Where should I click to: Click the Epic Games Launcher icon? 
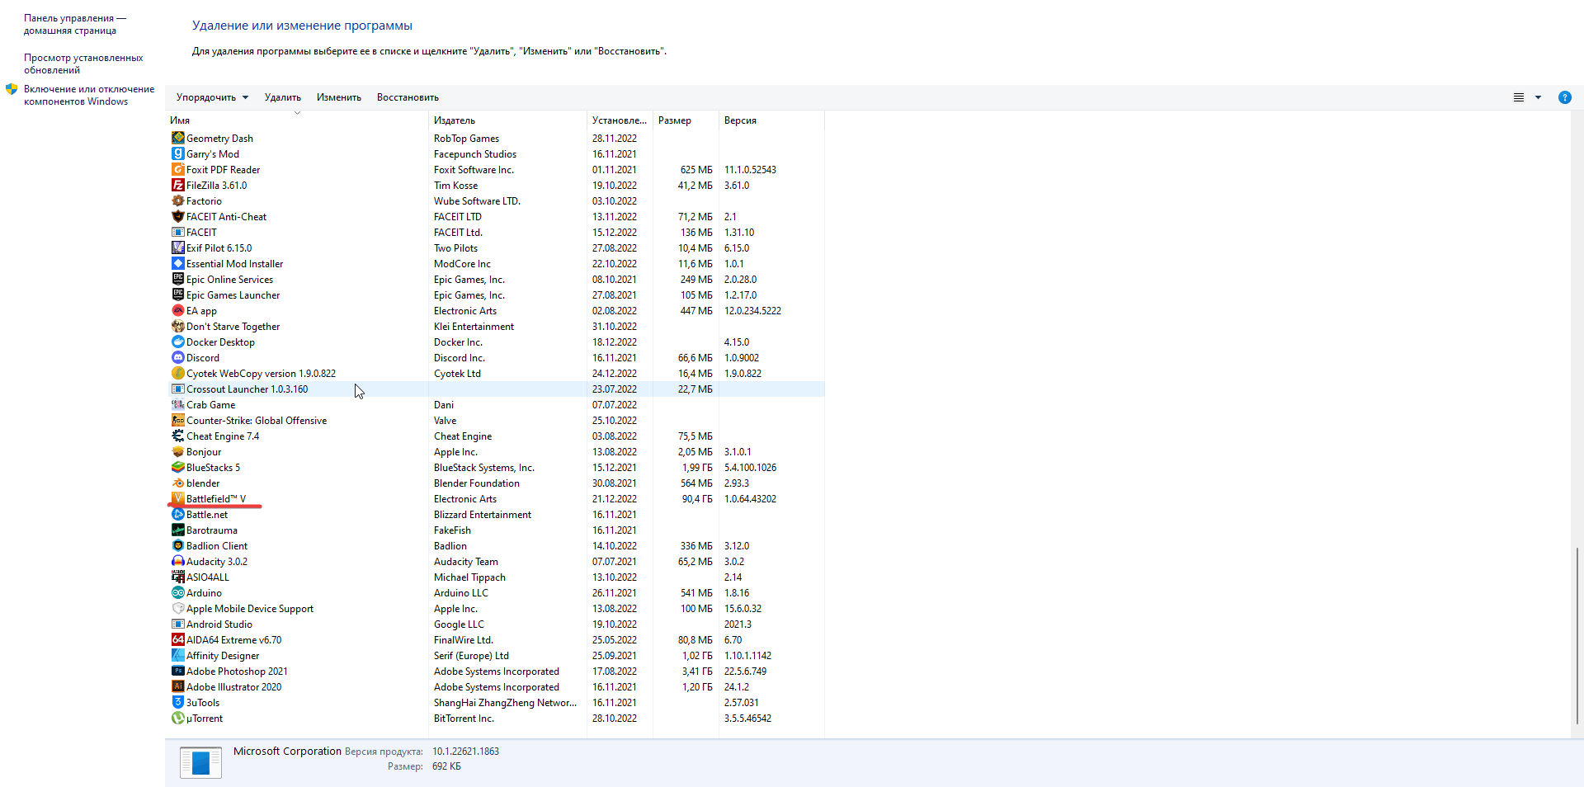tap(177, 295)
